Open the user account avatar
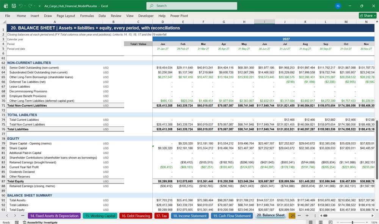 pos(338,6)
